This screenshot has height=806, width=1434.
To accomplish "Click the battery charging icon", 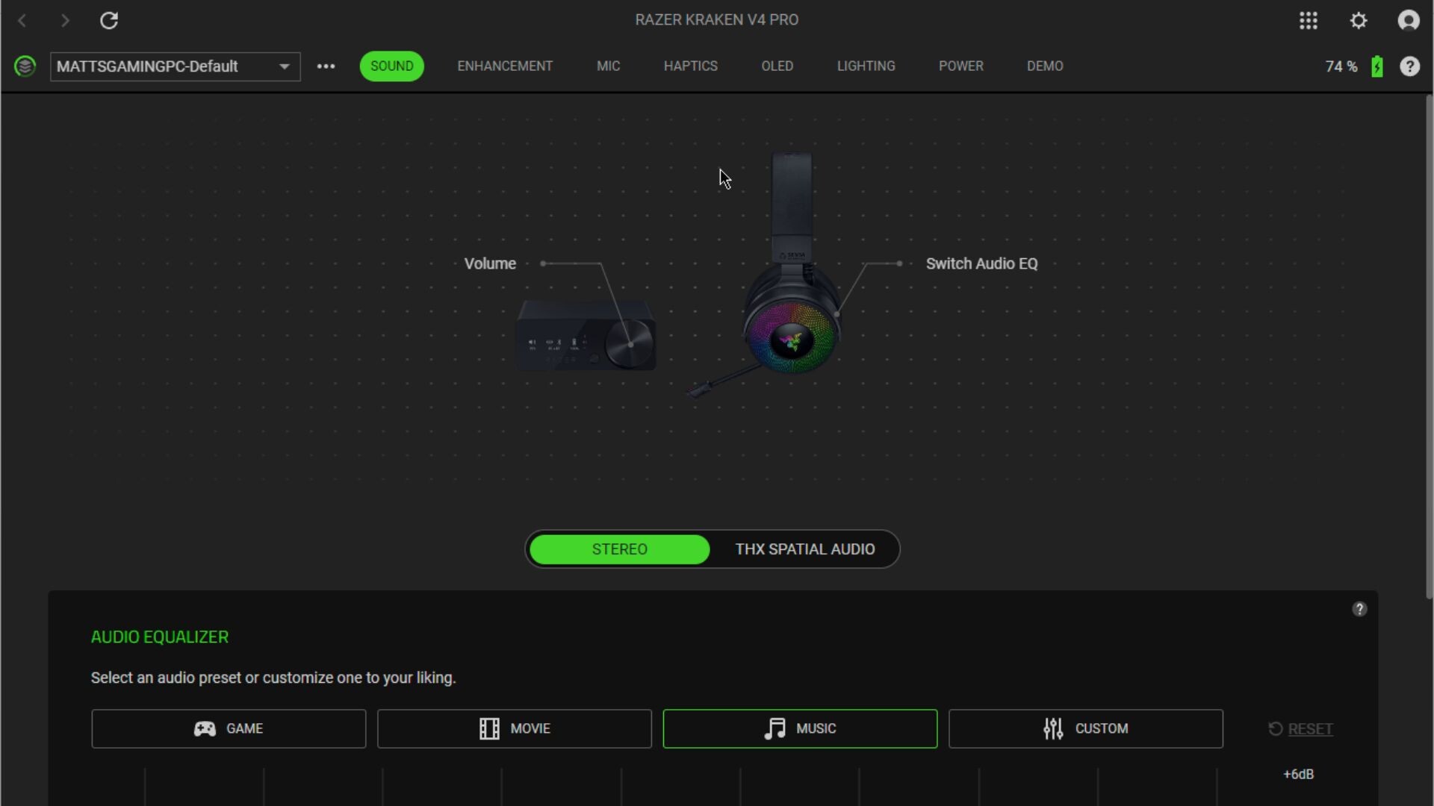I will pyautogui.click(x=1377, y=66).
